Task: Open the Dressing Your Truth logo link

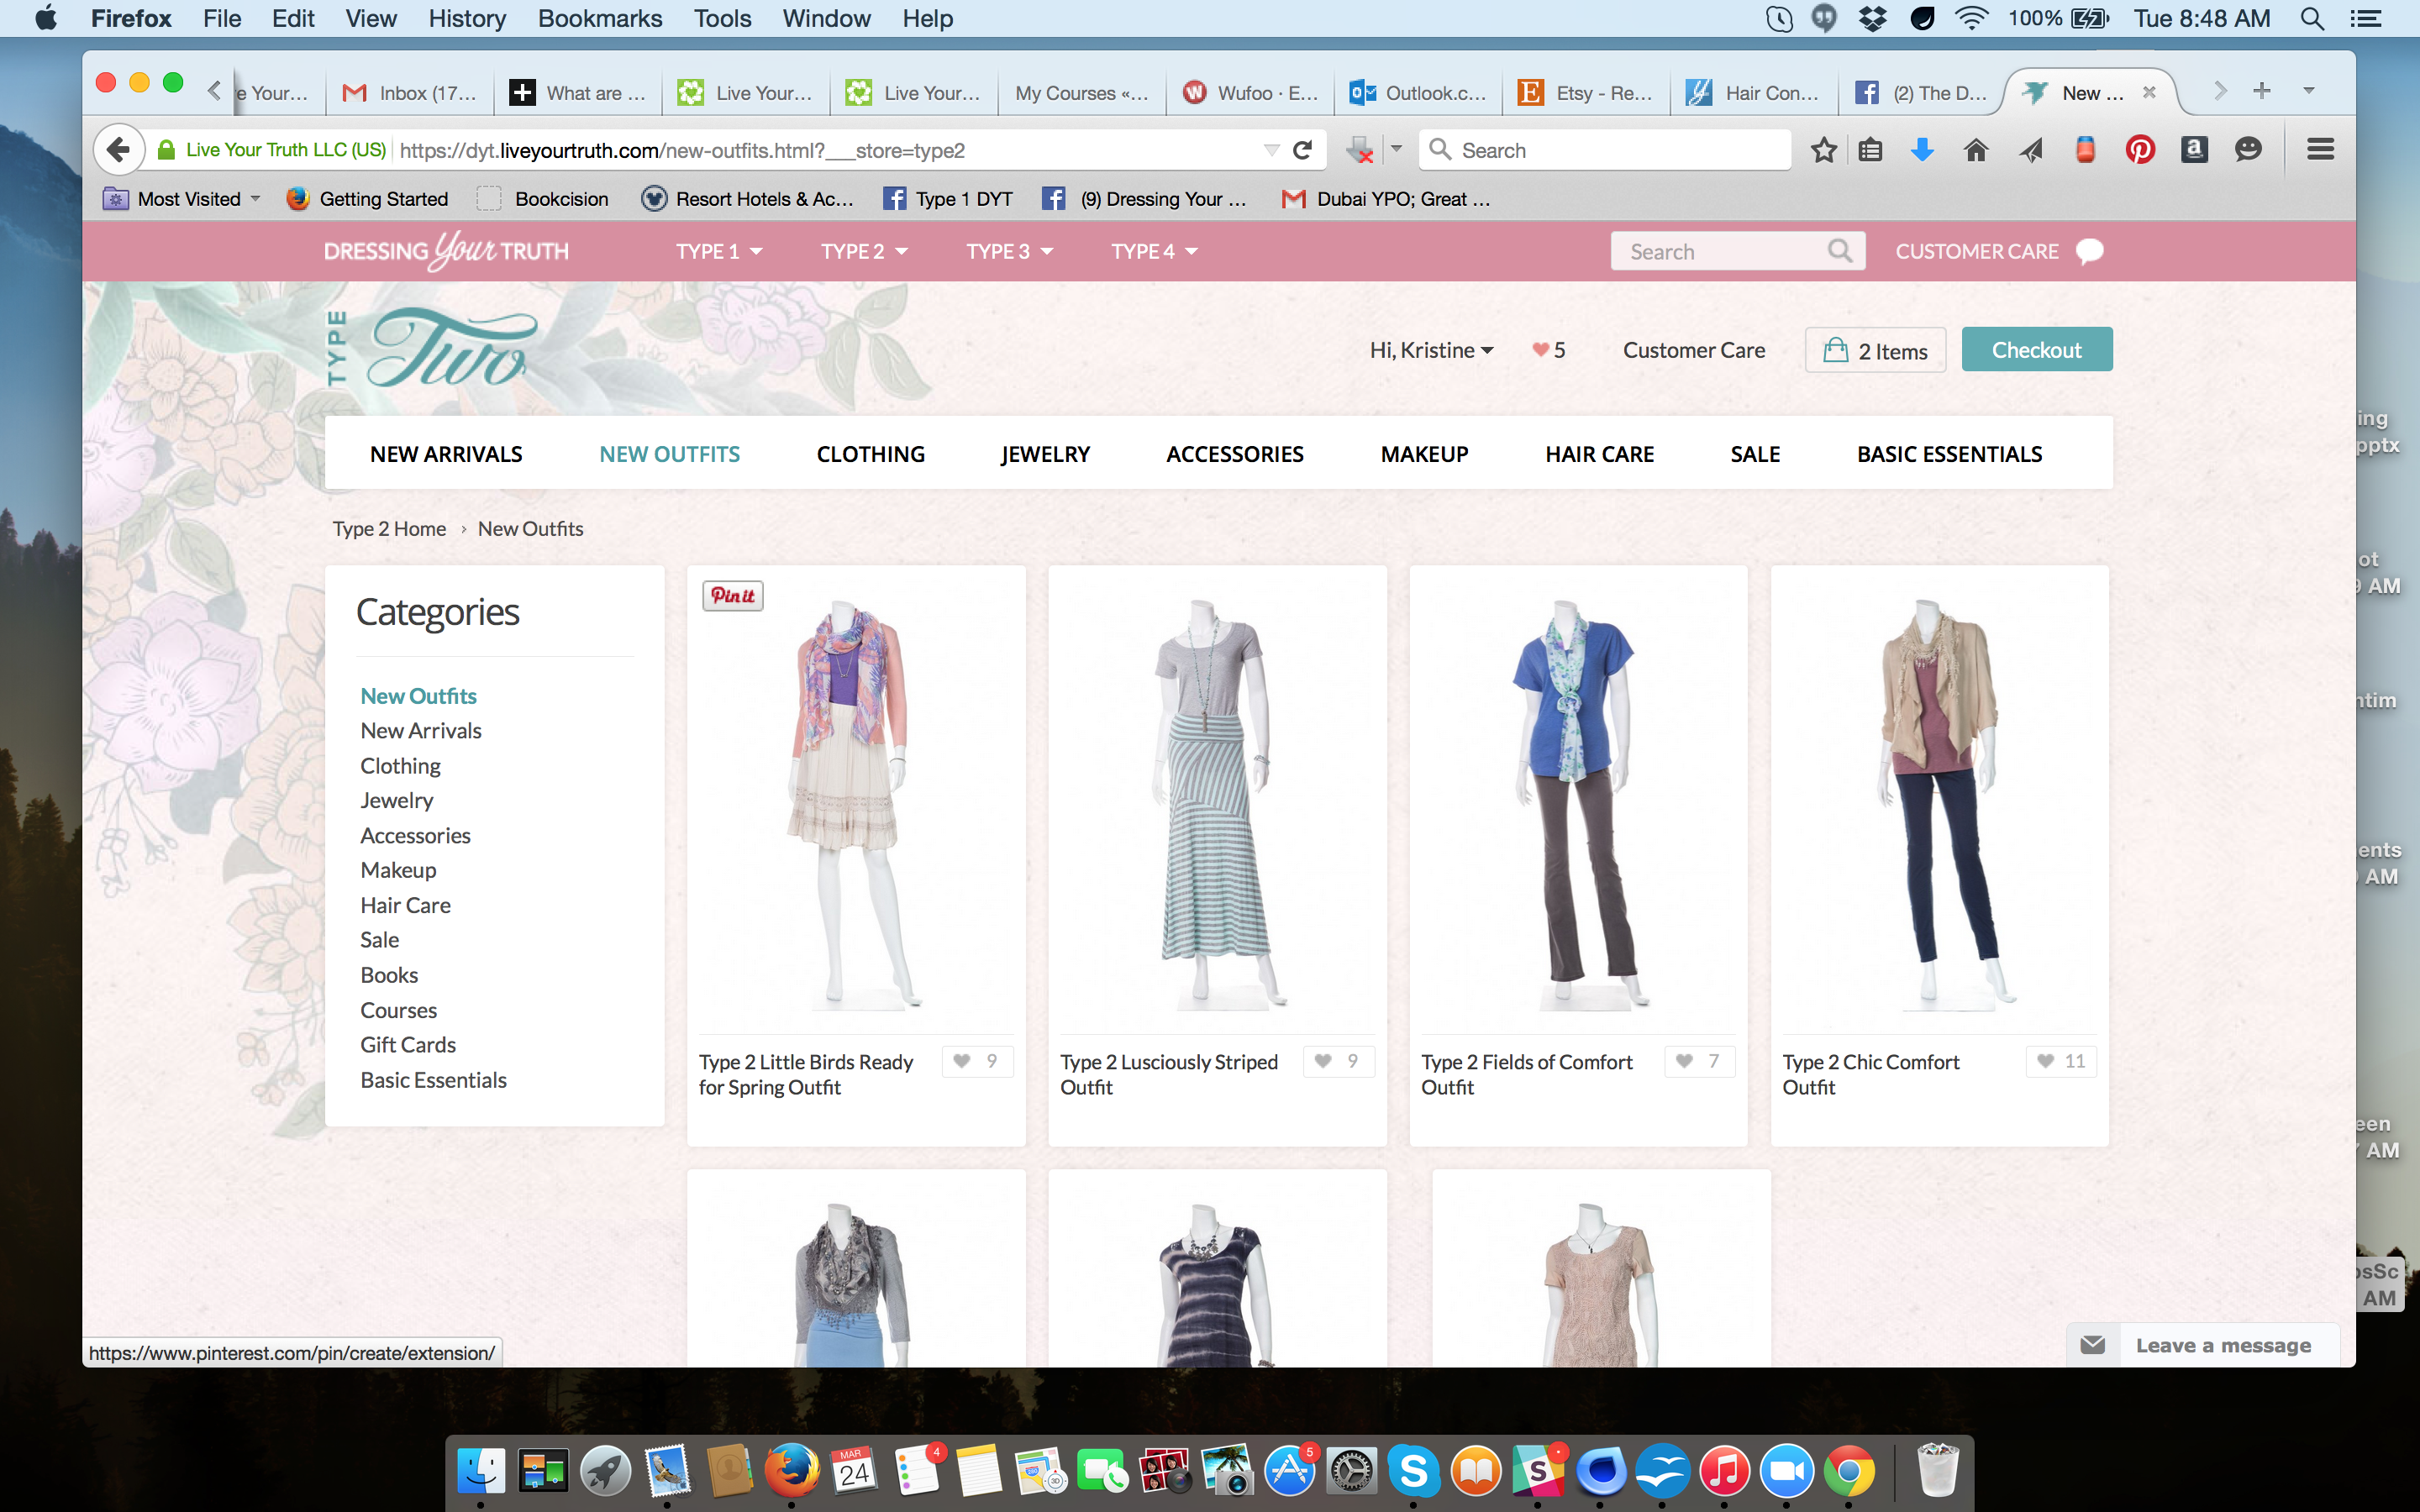Action: (446, 251)
